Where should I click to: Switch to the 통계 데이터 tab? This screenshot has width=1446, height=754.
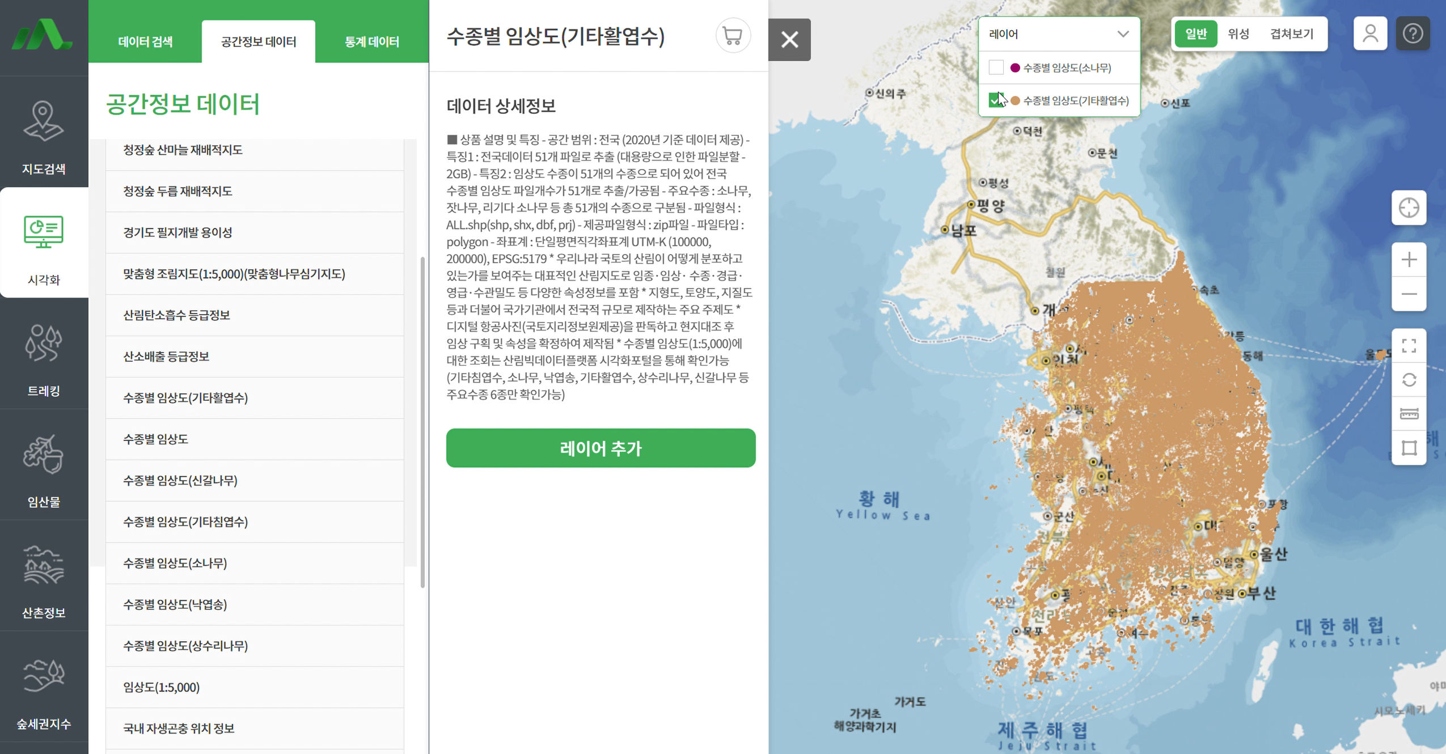[371, 42]
